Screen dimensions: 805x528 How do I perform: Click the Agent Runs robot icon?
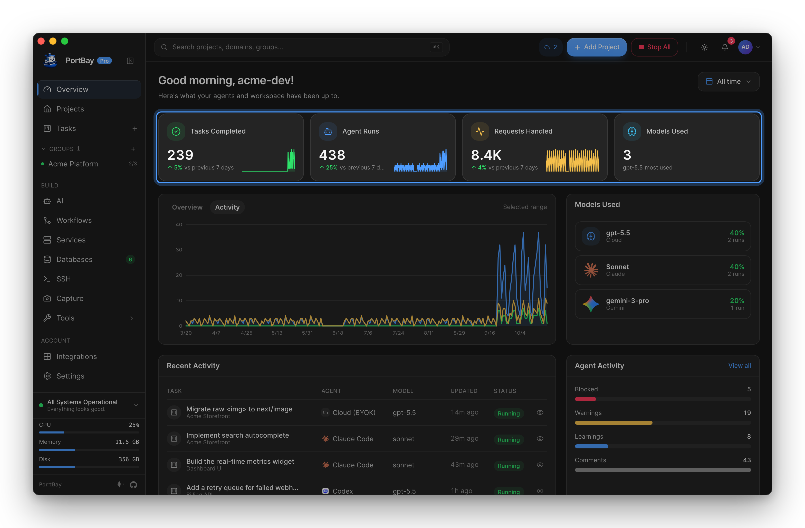pos(328,131)
